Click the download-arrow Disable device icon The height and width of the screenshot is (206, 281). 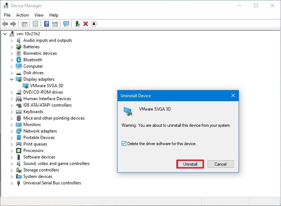(94, 24)
